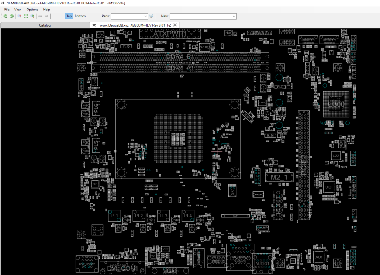Switch to the Top board side

pyautogui.click(x=69, y=16)
